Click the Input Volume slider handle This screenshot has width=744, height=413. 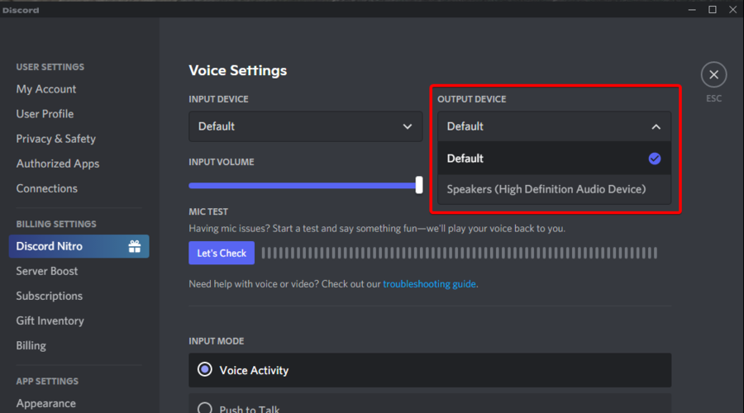pyautogui.click(x=419, y=185)
